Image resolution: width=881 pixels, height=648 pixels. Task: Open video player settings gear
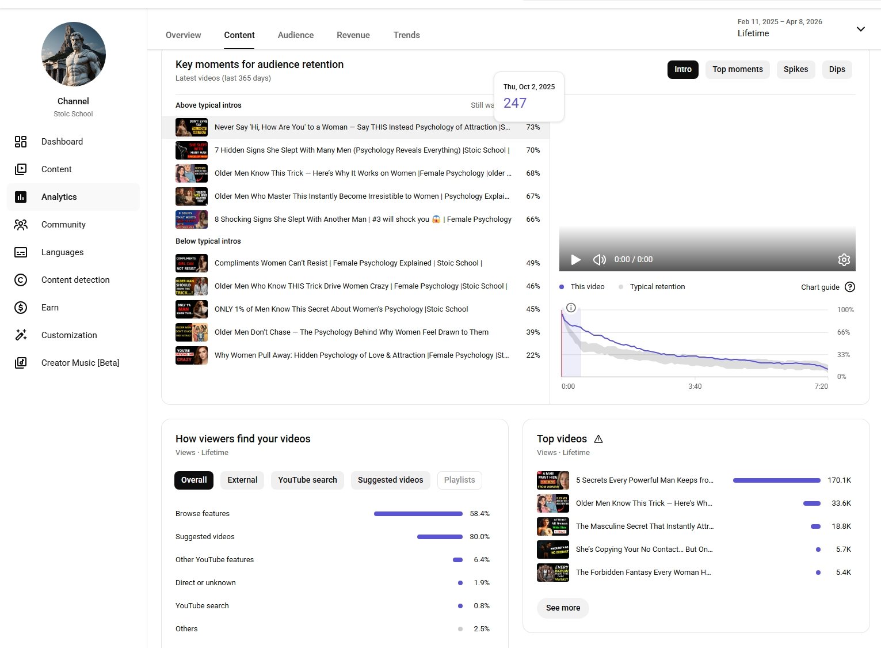click(844, 260)
